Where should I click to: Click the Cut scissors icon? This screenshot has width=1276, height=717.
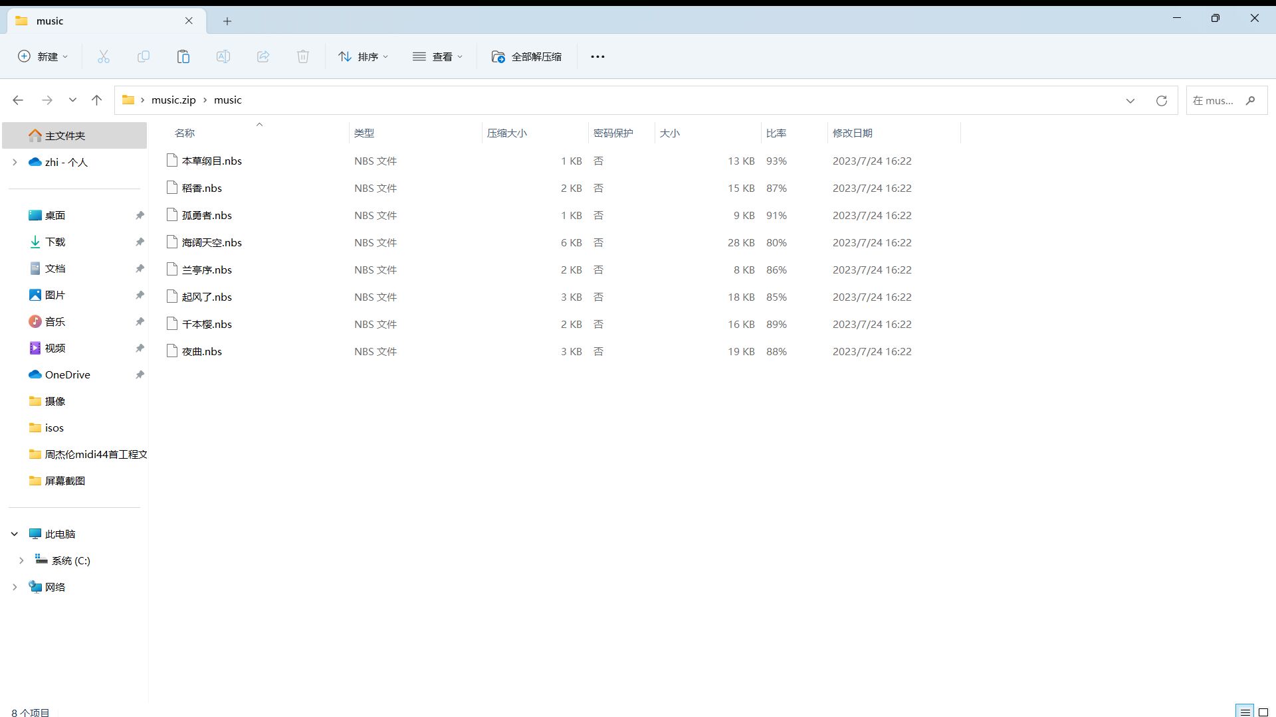pos(103,56)
